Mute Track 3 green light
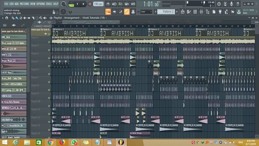The height and width of the screenshot is (146, 259). point(49,50)
